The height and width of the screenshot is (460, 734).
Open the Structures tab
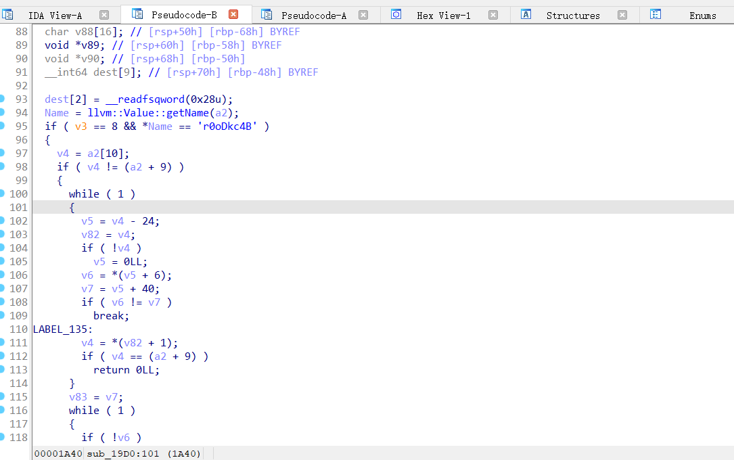[x=572, y=16]
